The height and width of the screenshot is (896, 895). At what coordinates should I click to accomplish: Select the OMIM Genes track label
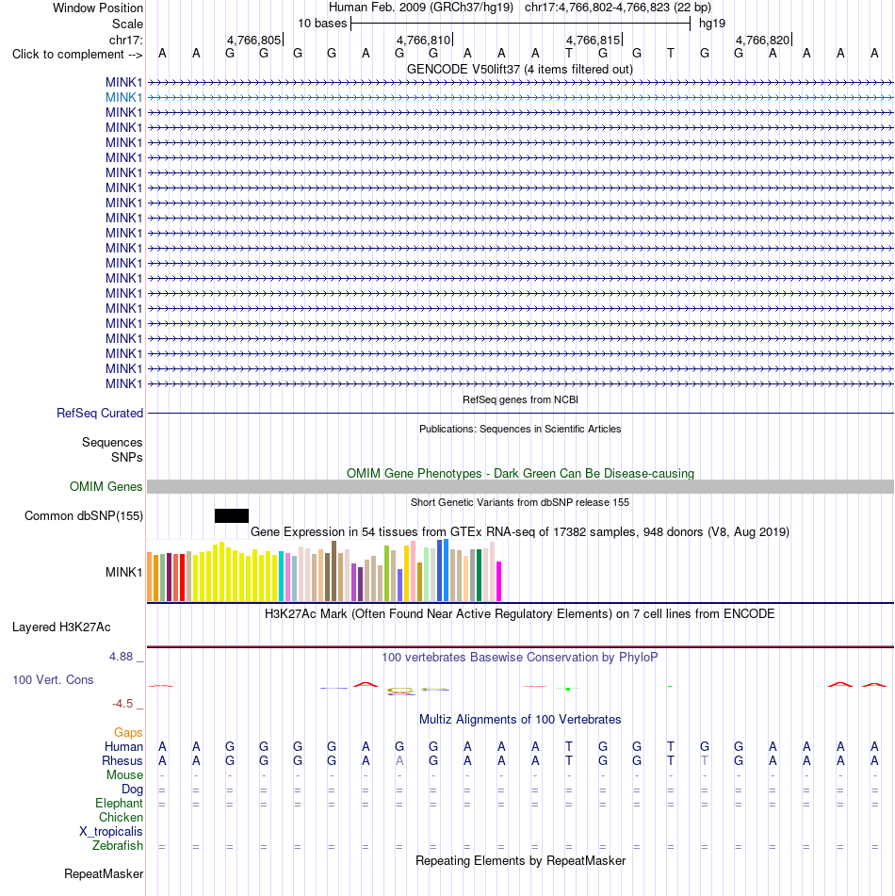click(106, 487)
